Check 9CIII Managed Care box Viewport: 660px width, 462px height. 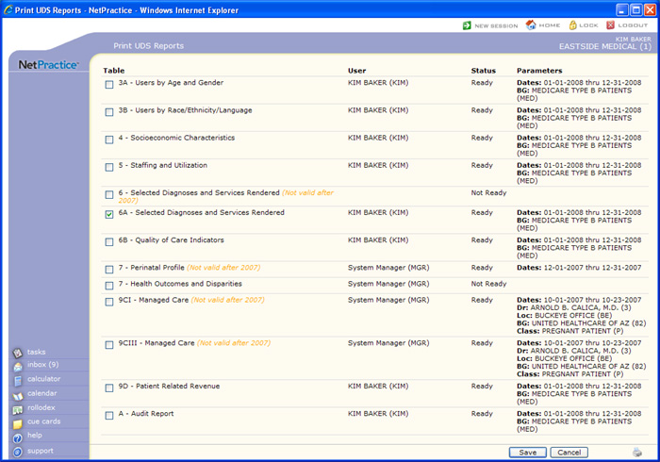coord(109,345)
